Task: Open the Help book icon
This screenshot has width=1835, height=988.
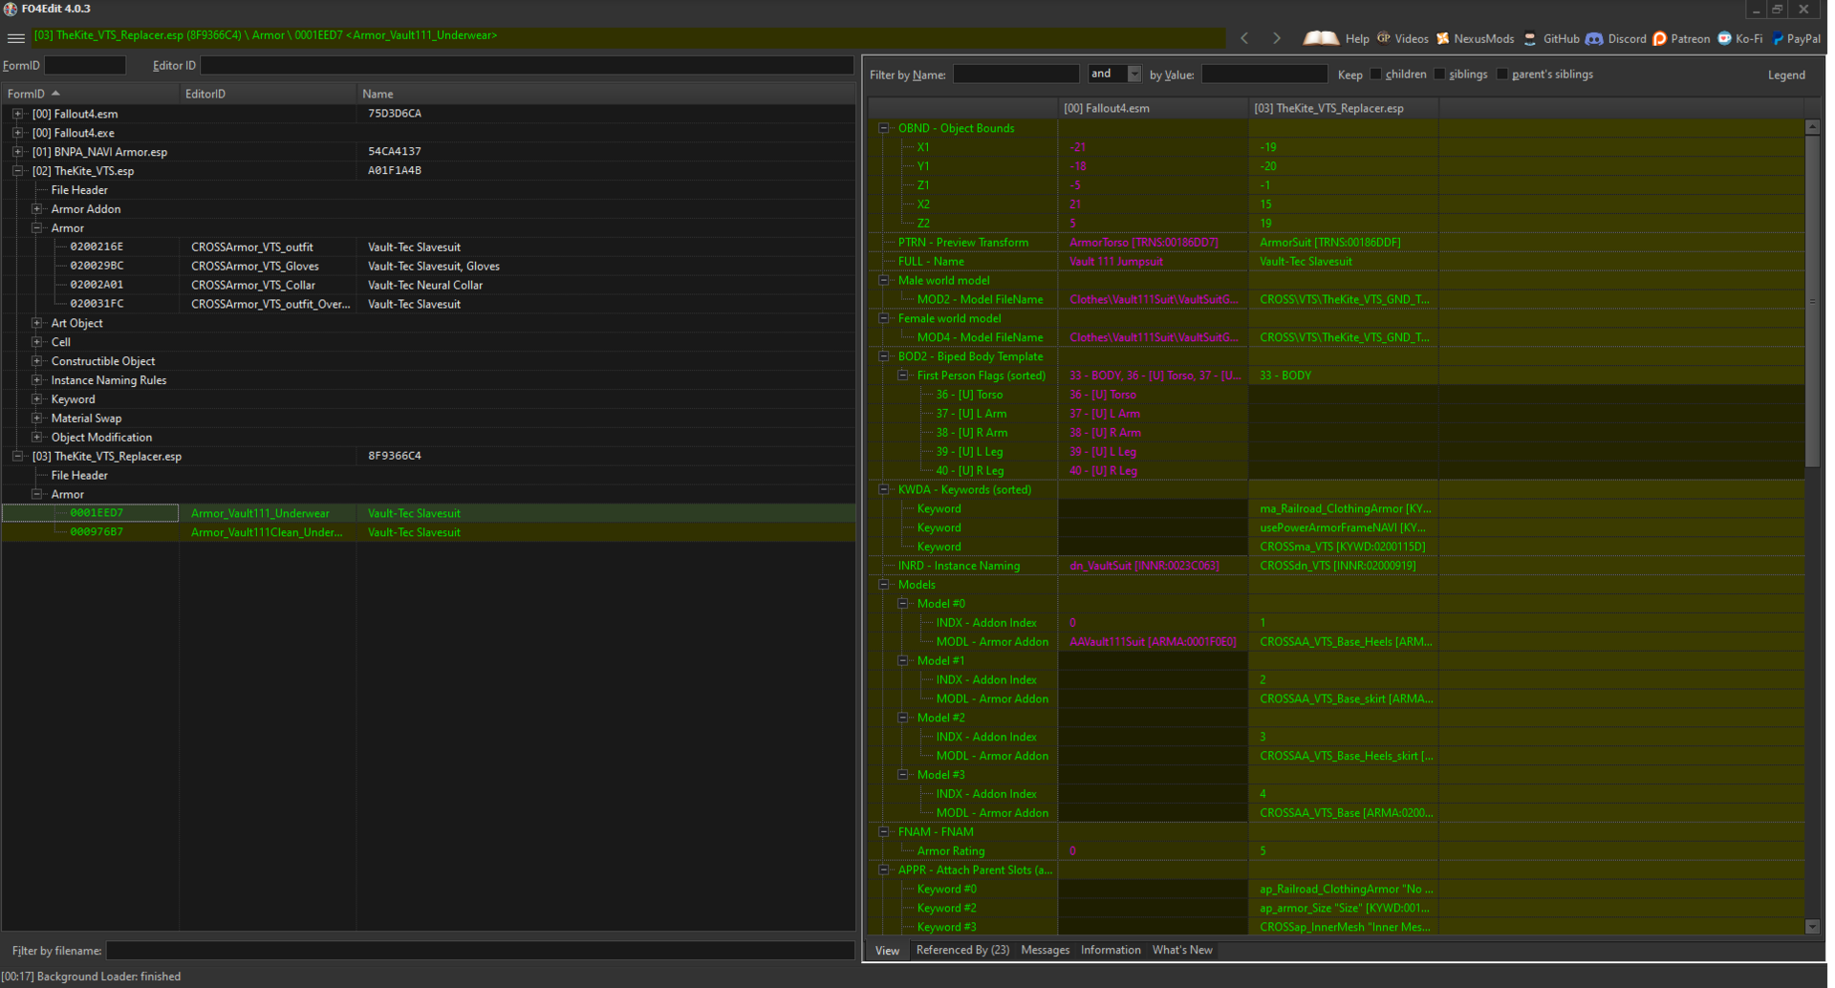Action: tap(1321, 38)
